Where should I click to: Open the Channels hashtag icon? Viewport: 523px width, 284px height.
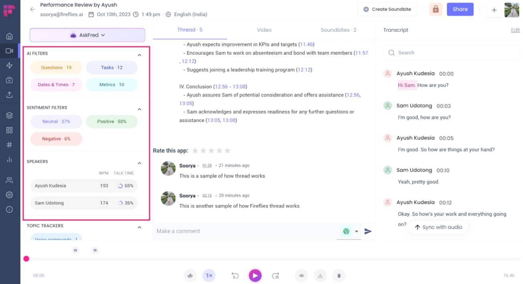tap(10, 145)
